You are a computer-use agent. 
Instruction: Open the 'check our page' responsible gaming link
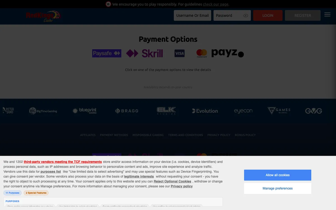click(216, 4)
